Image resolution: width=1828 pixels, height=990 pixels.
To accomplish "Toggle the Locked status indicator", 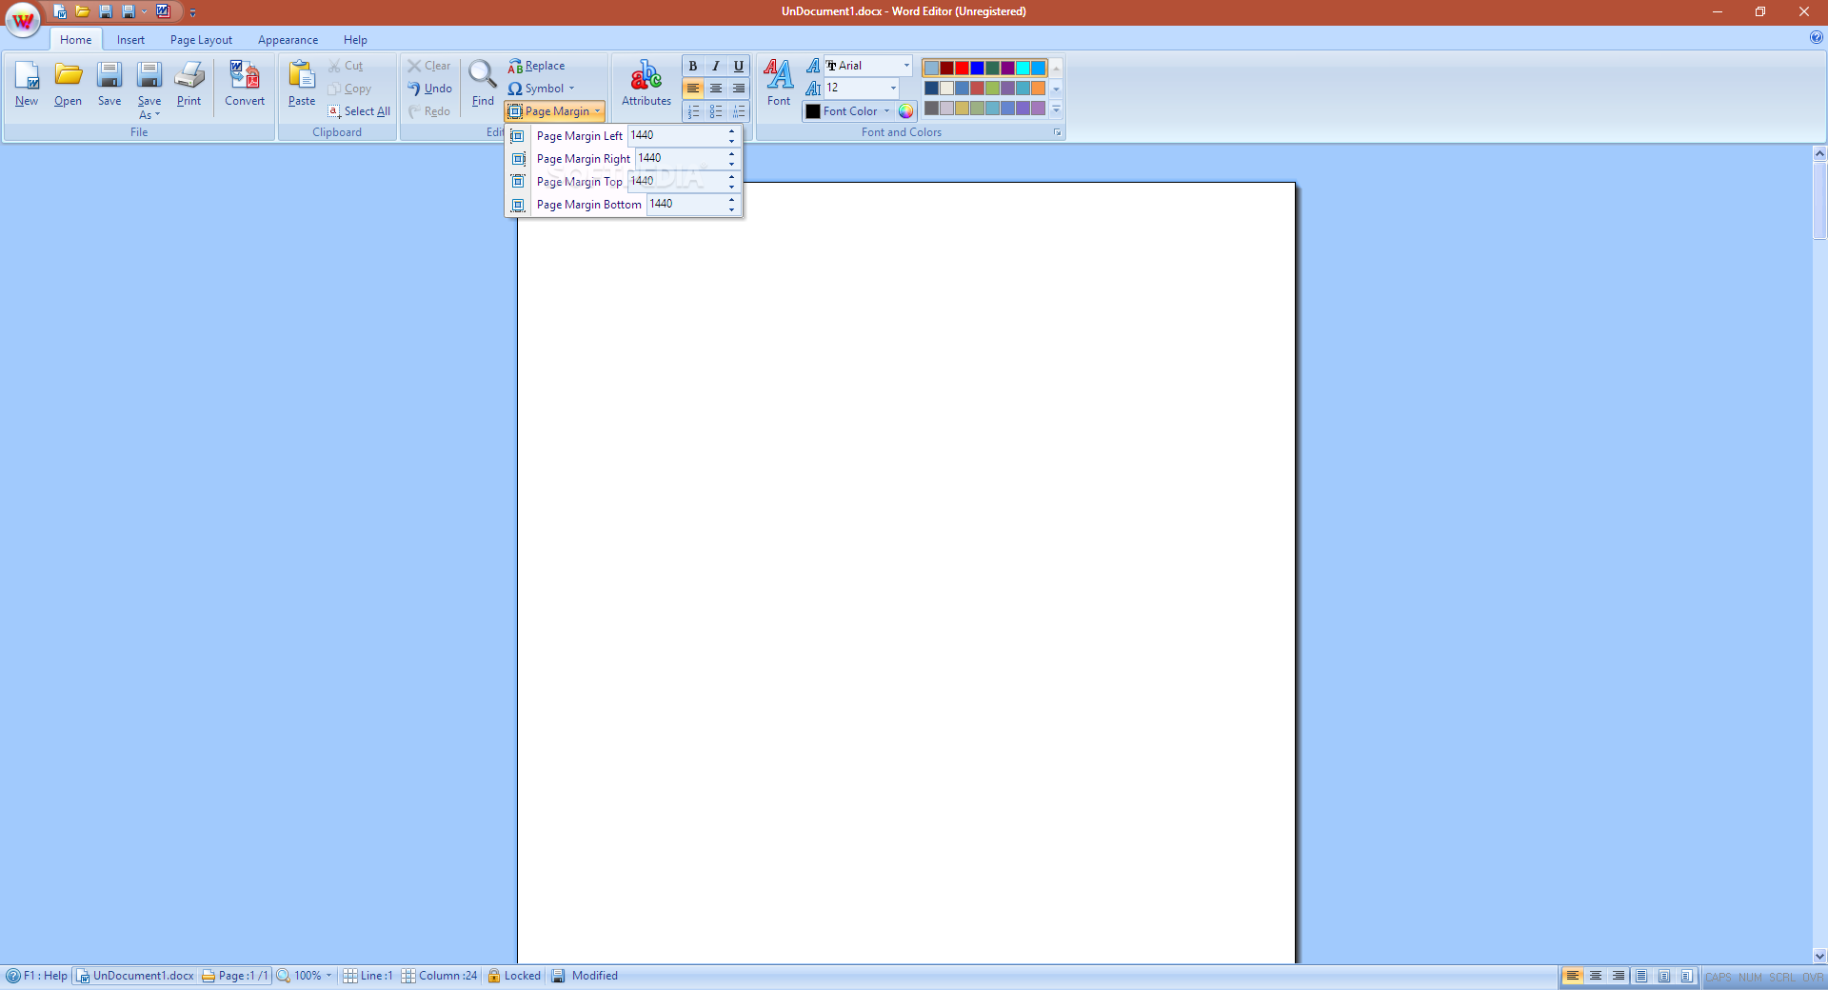I will coord(514,976).
